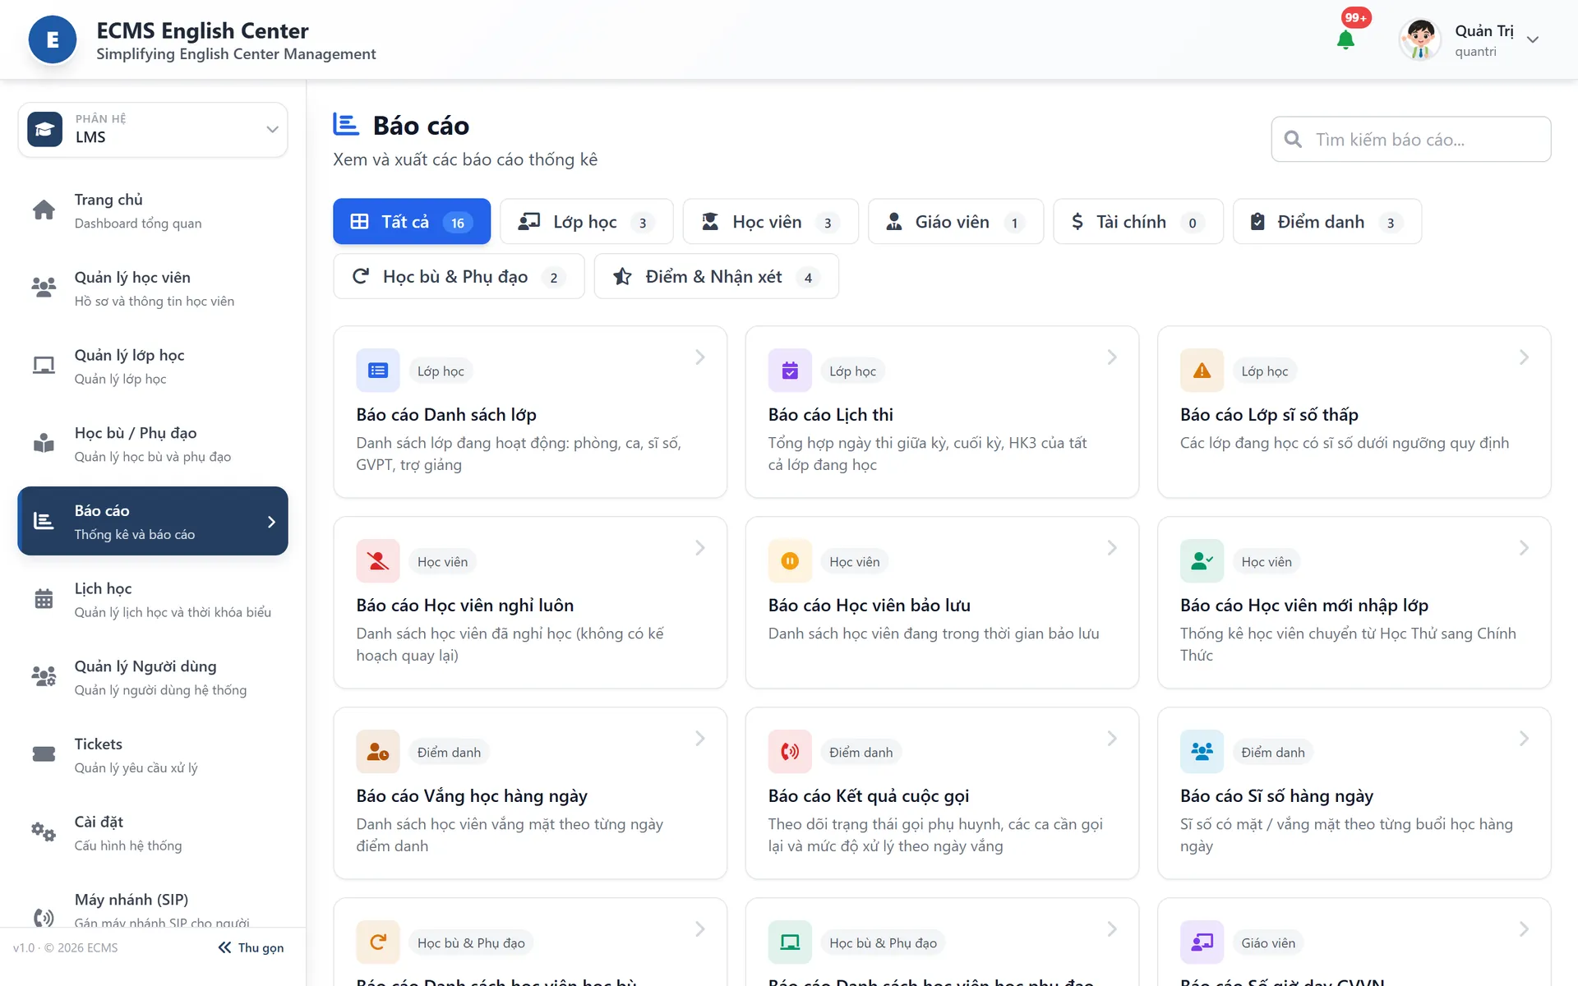1578x986 pixels.
Task: Click the Kết quả cuộc gọi phone icon
Action: 790,752
